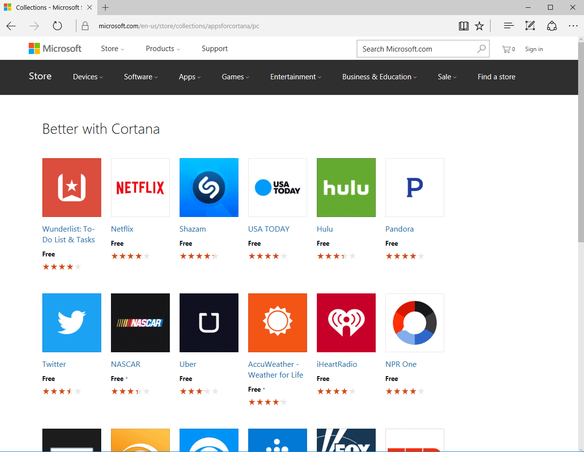
Task: Open the shopping cart icon
Action: tap(507, 49)
